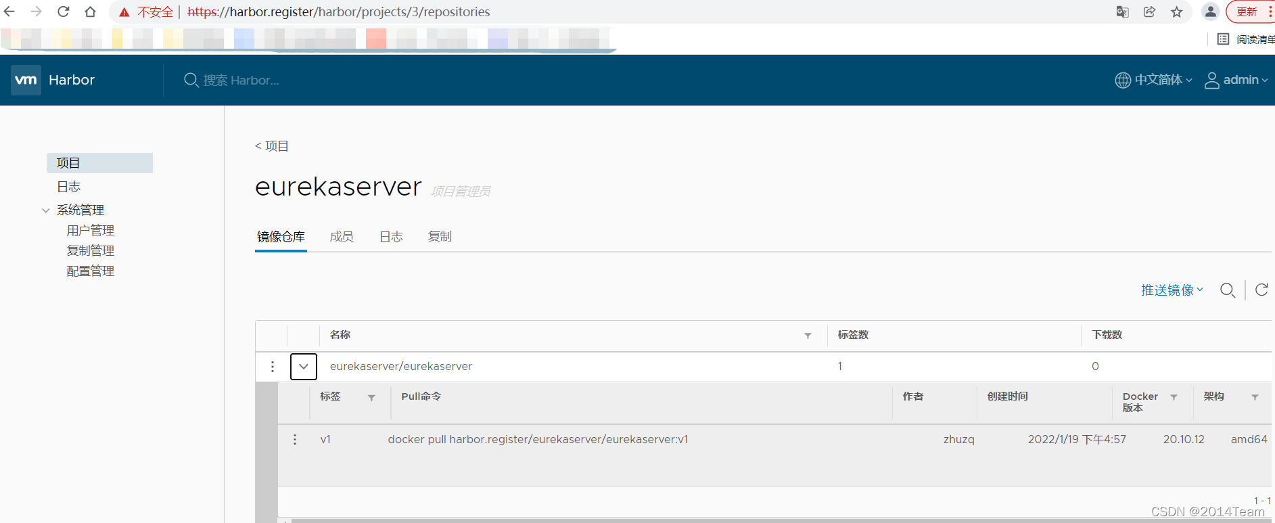Screen dimensions: 1275x523
Task: Open the admin user menu
Action: pos(1236,80)
